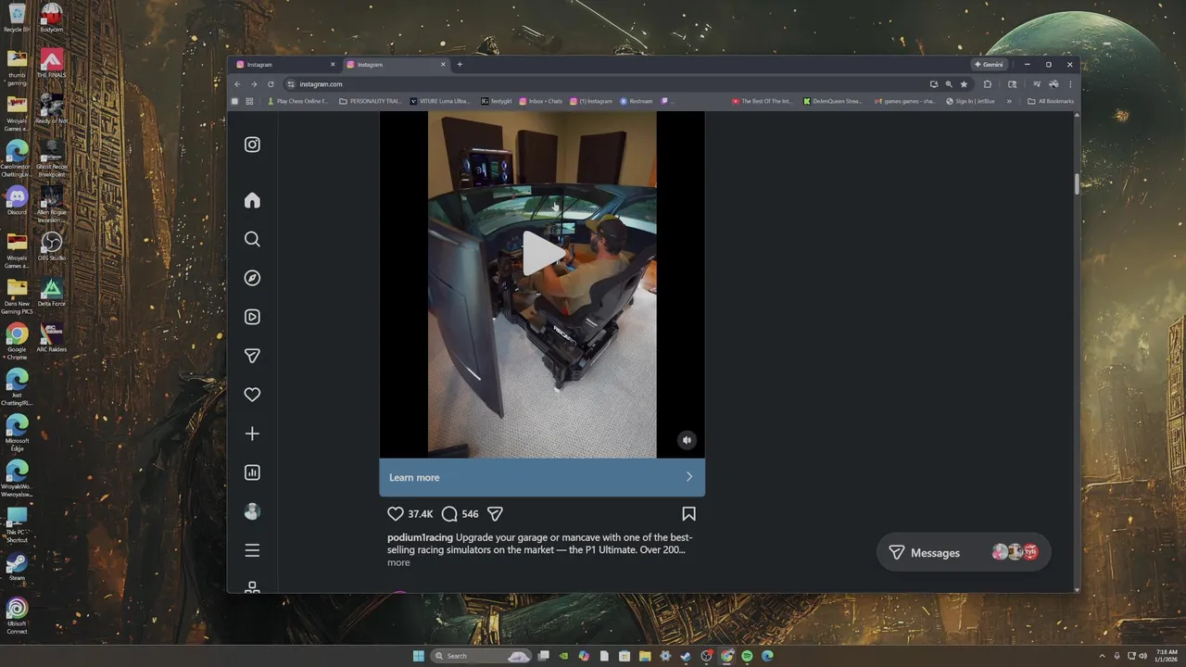Viewport: 1186px width, 667px height.
Task: Open the Windows Start button
Action: coord(419,656)
